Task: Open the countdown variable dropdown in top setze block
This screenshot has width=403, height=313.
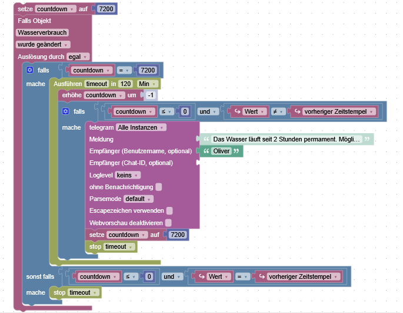Action: 55,9
